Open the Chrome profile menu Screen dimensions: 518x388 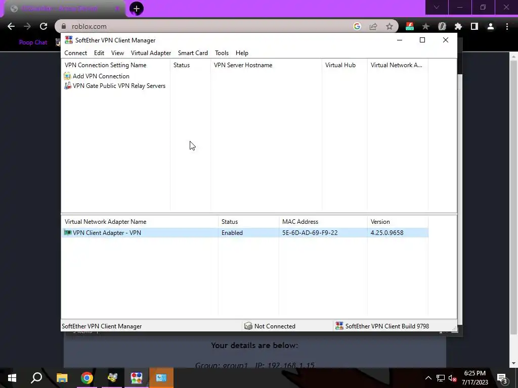pyautogui.click(x=491, y=26)
